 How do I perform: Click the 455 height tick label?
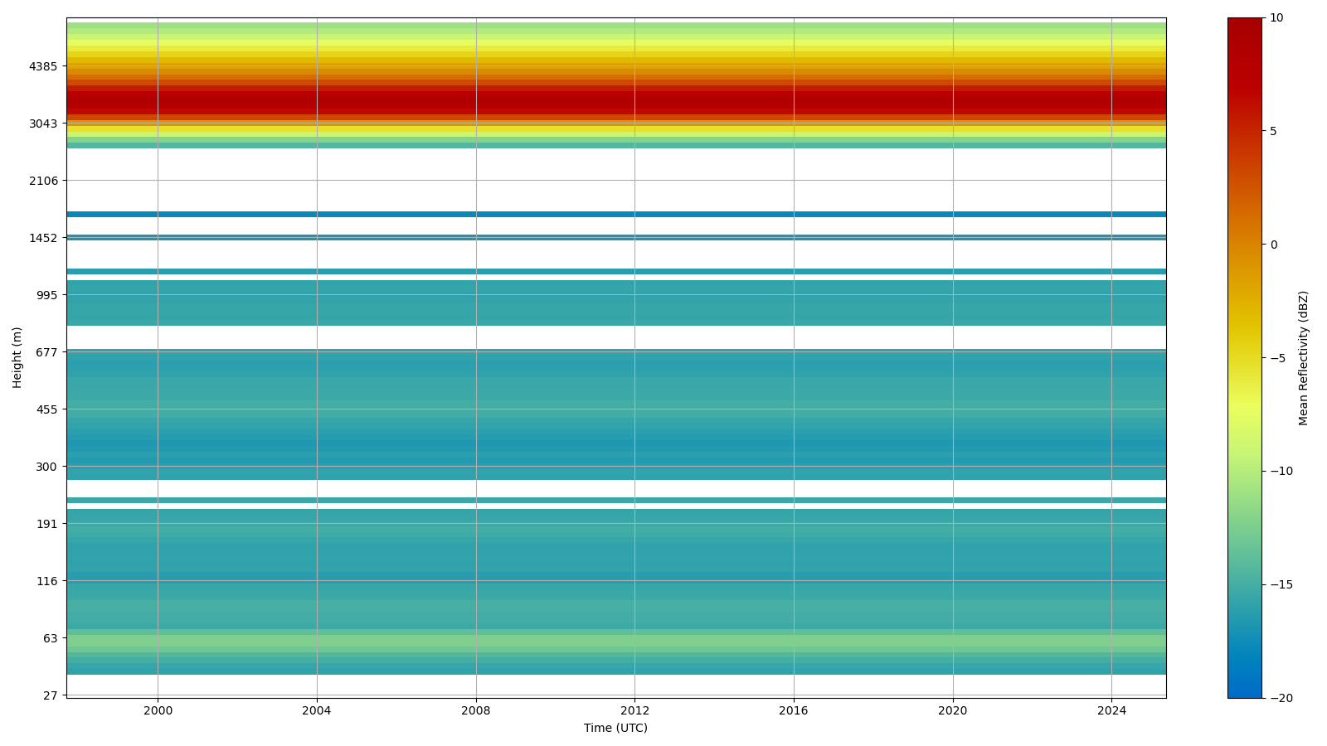click(x=47, y=409)
